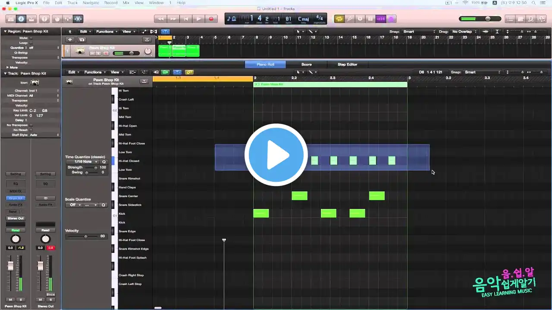
Task: Open tracks area Functions menu
Action: 106,31
